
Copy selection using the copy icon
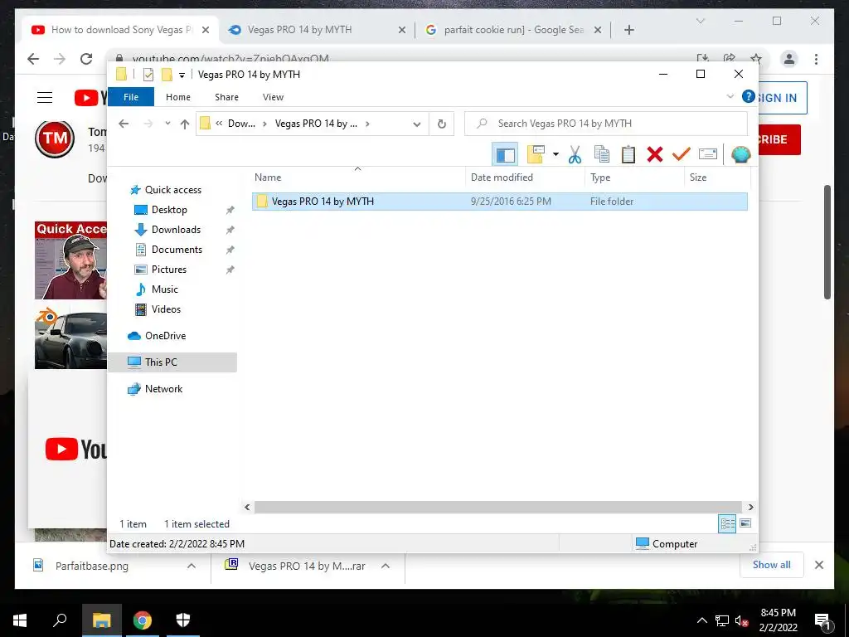602,155
